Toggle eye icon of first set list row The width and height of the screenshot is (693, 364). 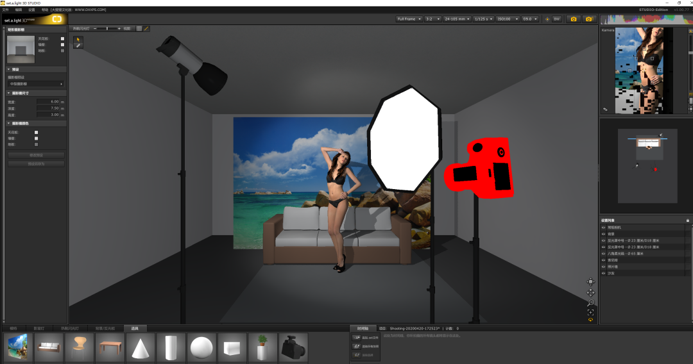(603, 227)
